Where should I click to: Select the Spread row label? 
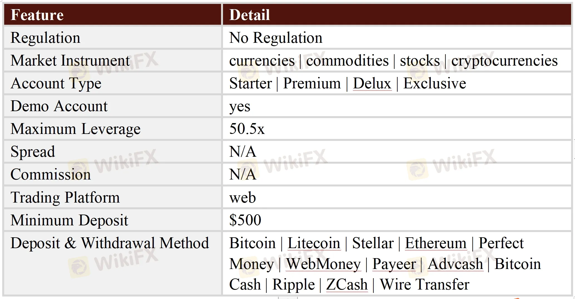(x=33, y=152)
